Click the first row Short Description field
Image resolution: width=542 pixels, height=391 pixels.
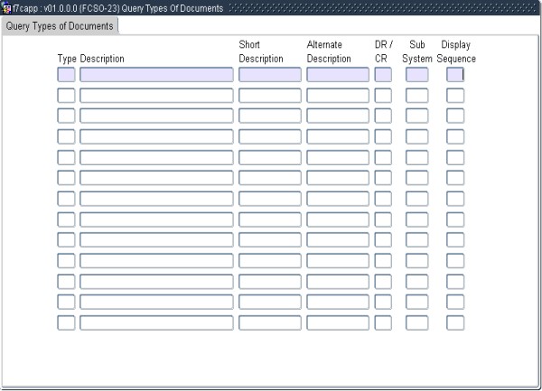click(x=269, y=74)
